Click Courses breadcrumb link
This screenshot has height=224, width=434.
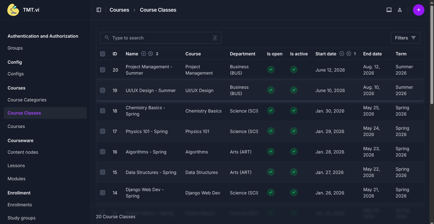(x=119, y=10)
